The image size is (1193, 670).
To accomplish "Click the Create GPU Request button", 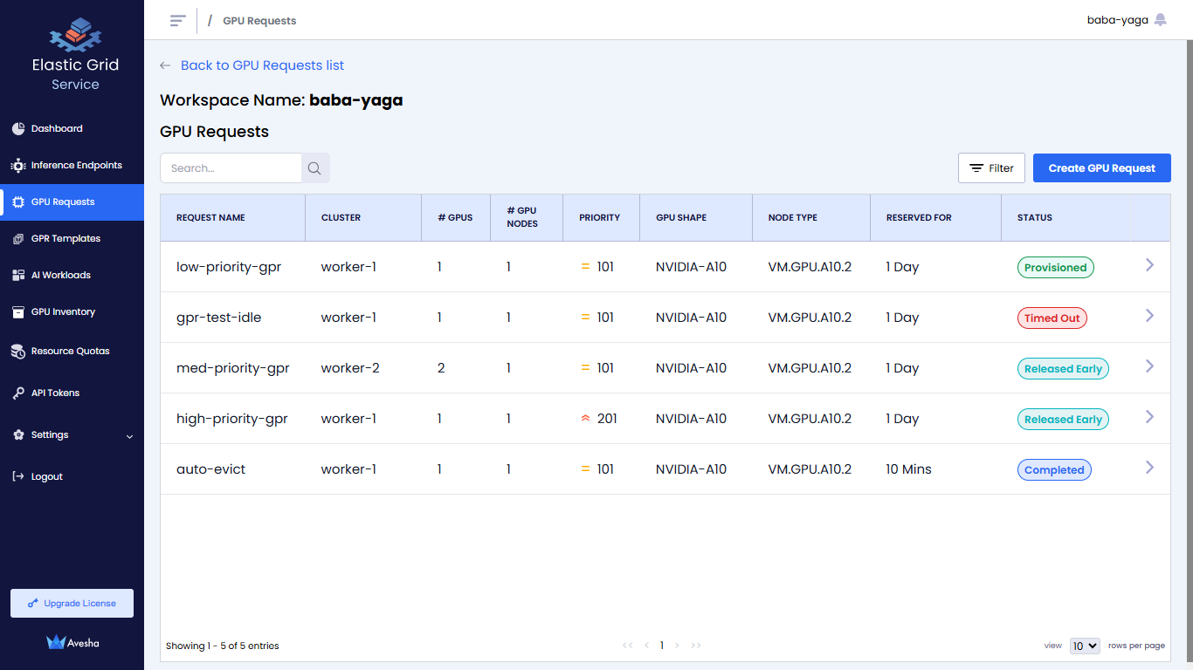I will tap(1101, 168).
